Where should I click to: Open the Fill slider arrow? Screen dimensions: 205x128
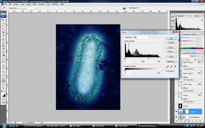(x=203, y=60)
